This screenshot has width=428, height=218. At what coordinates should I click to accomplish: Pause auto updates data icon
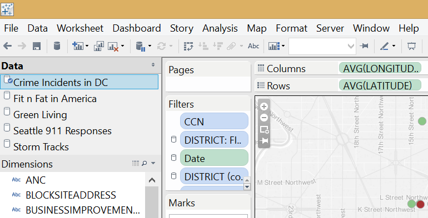(x=140, y=47)
